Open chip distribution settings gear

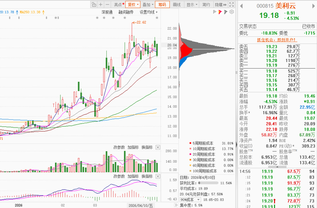(231, 12)
